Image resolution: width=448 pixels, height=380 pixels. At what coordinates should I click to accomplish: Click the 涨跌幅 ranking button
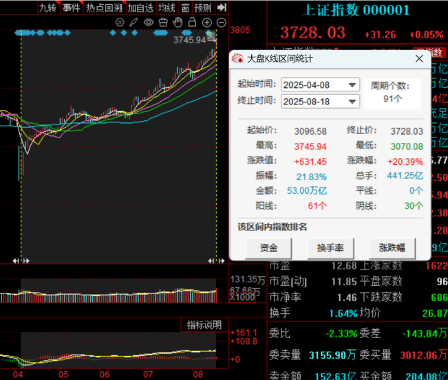(x=392, y=248)
